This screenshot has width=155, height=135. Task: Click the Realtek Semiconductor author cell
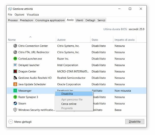(x=71, y=78)
